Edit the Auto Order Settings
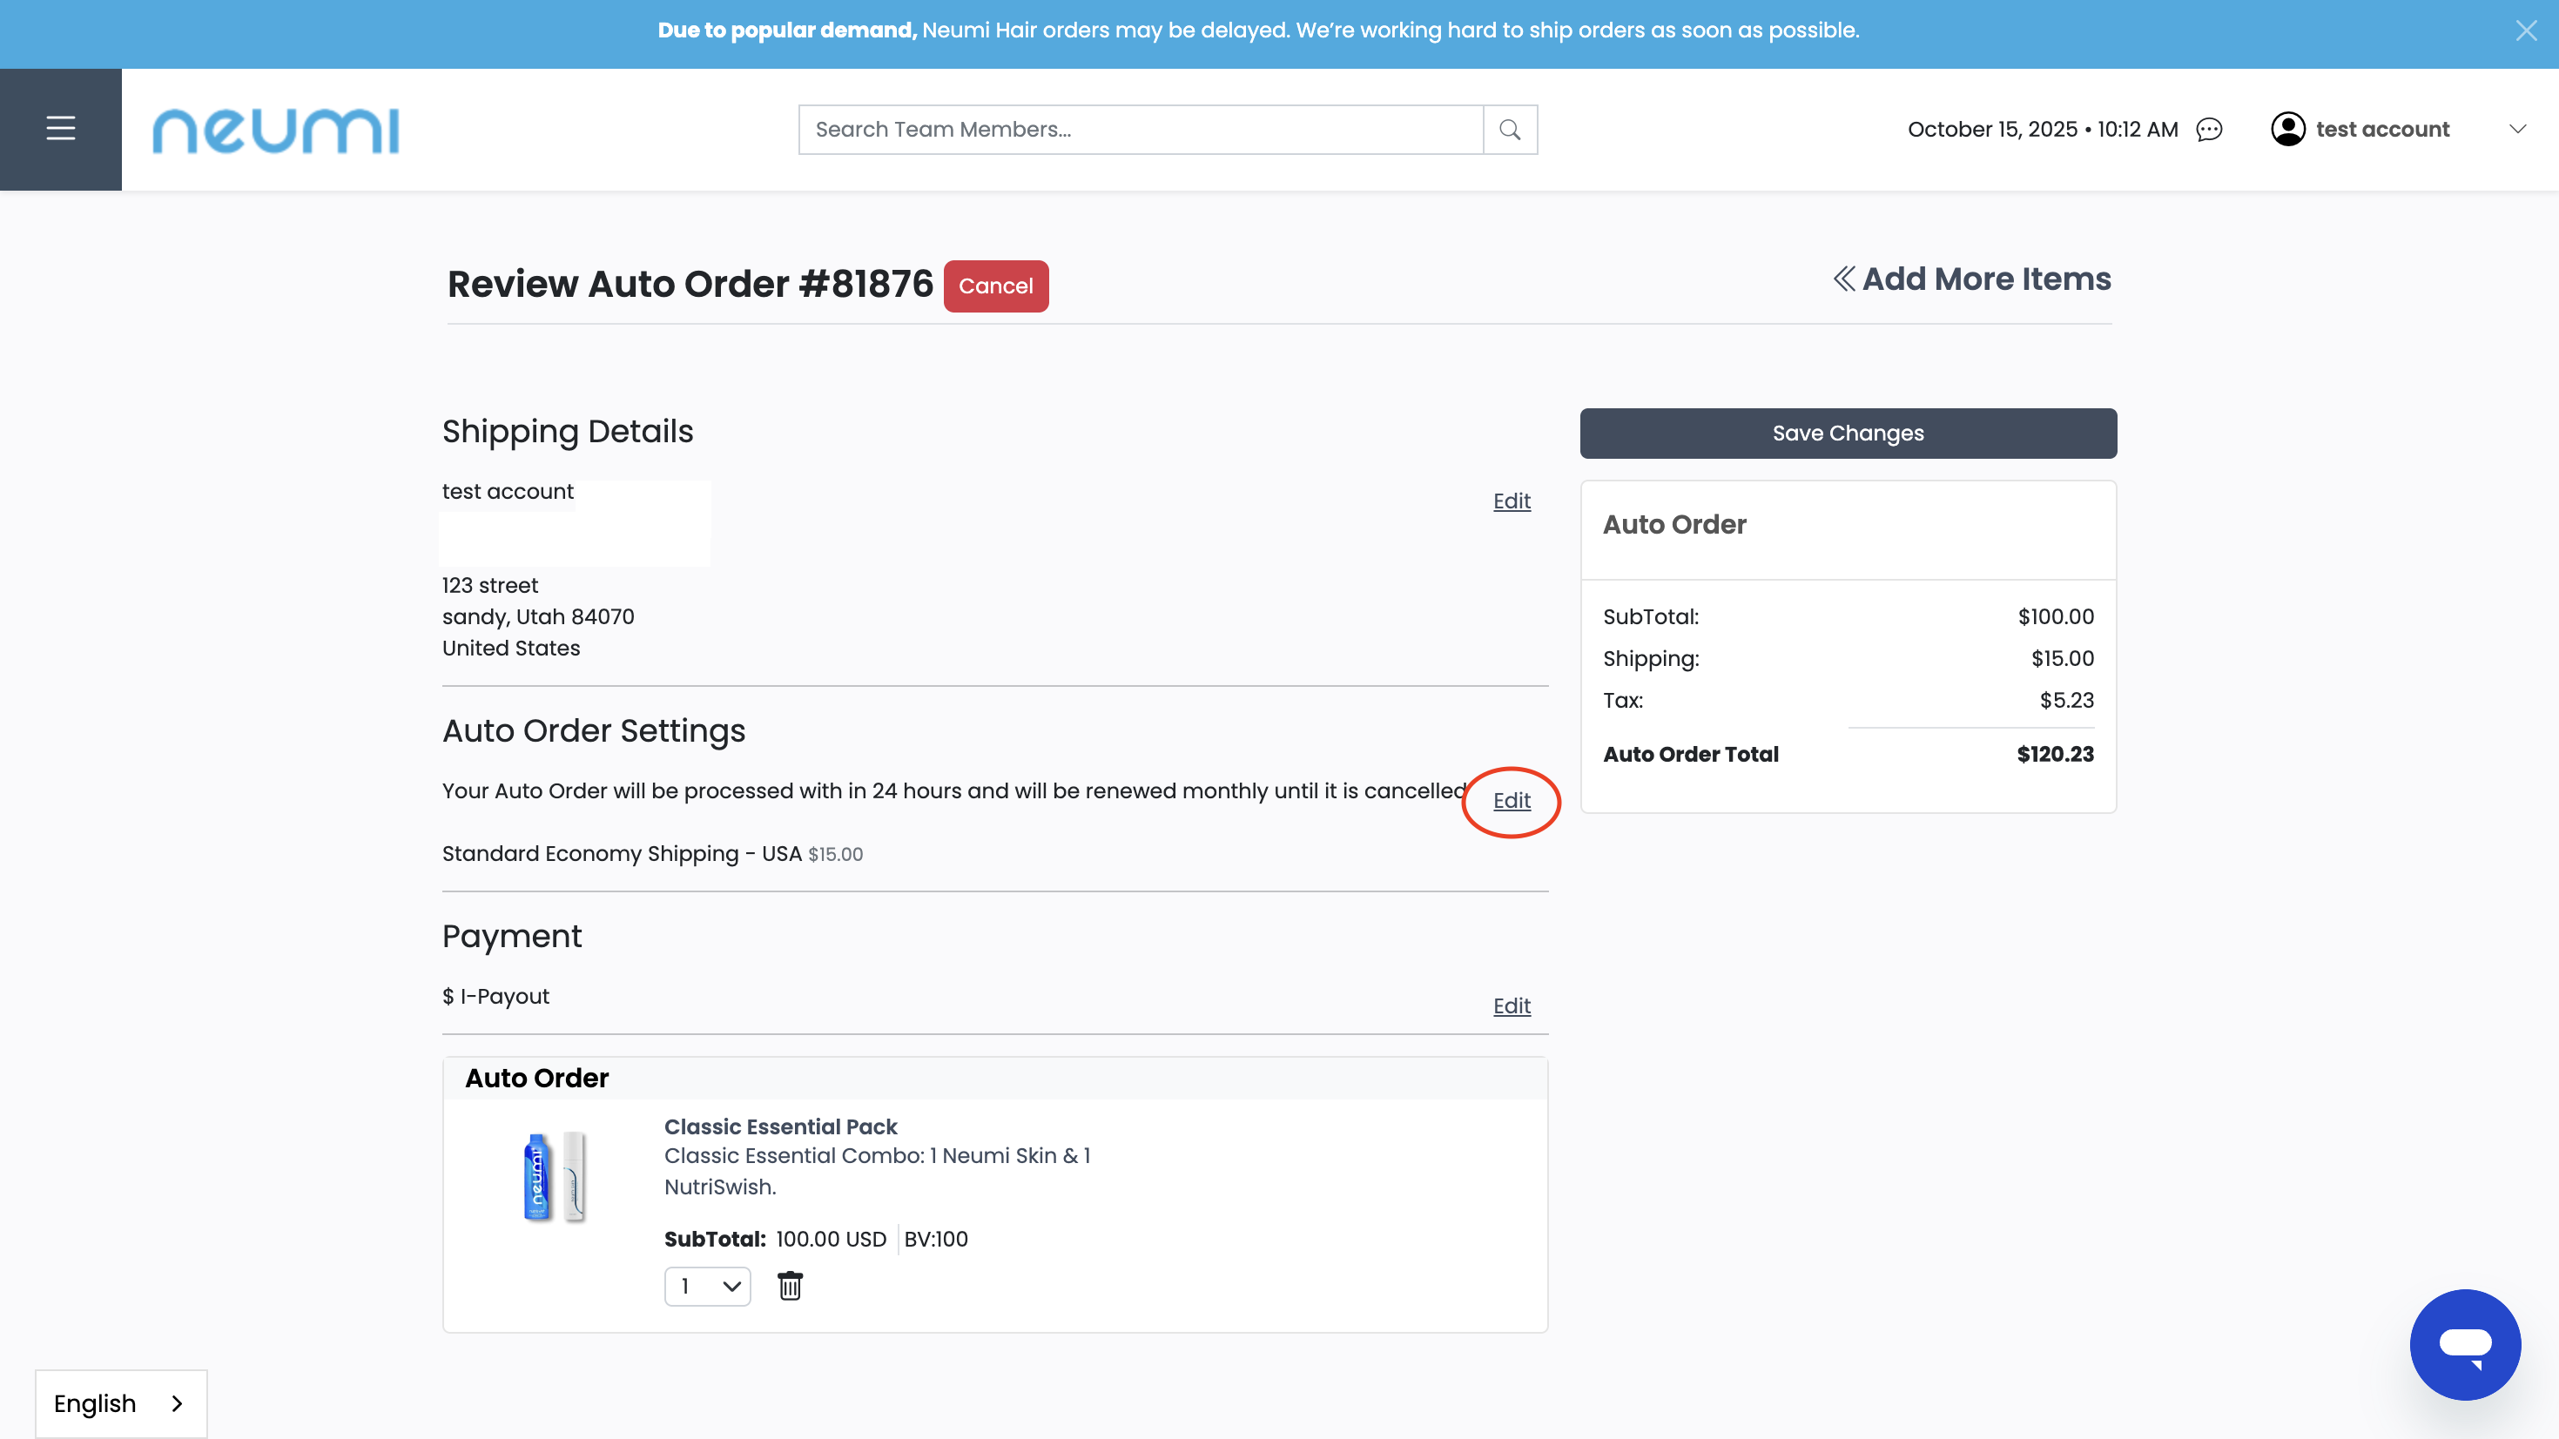2559x1439 pixels. click(x=1511, y=800)
